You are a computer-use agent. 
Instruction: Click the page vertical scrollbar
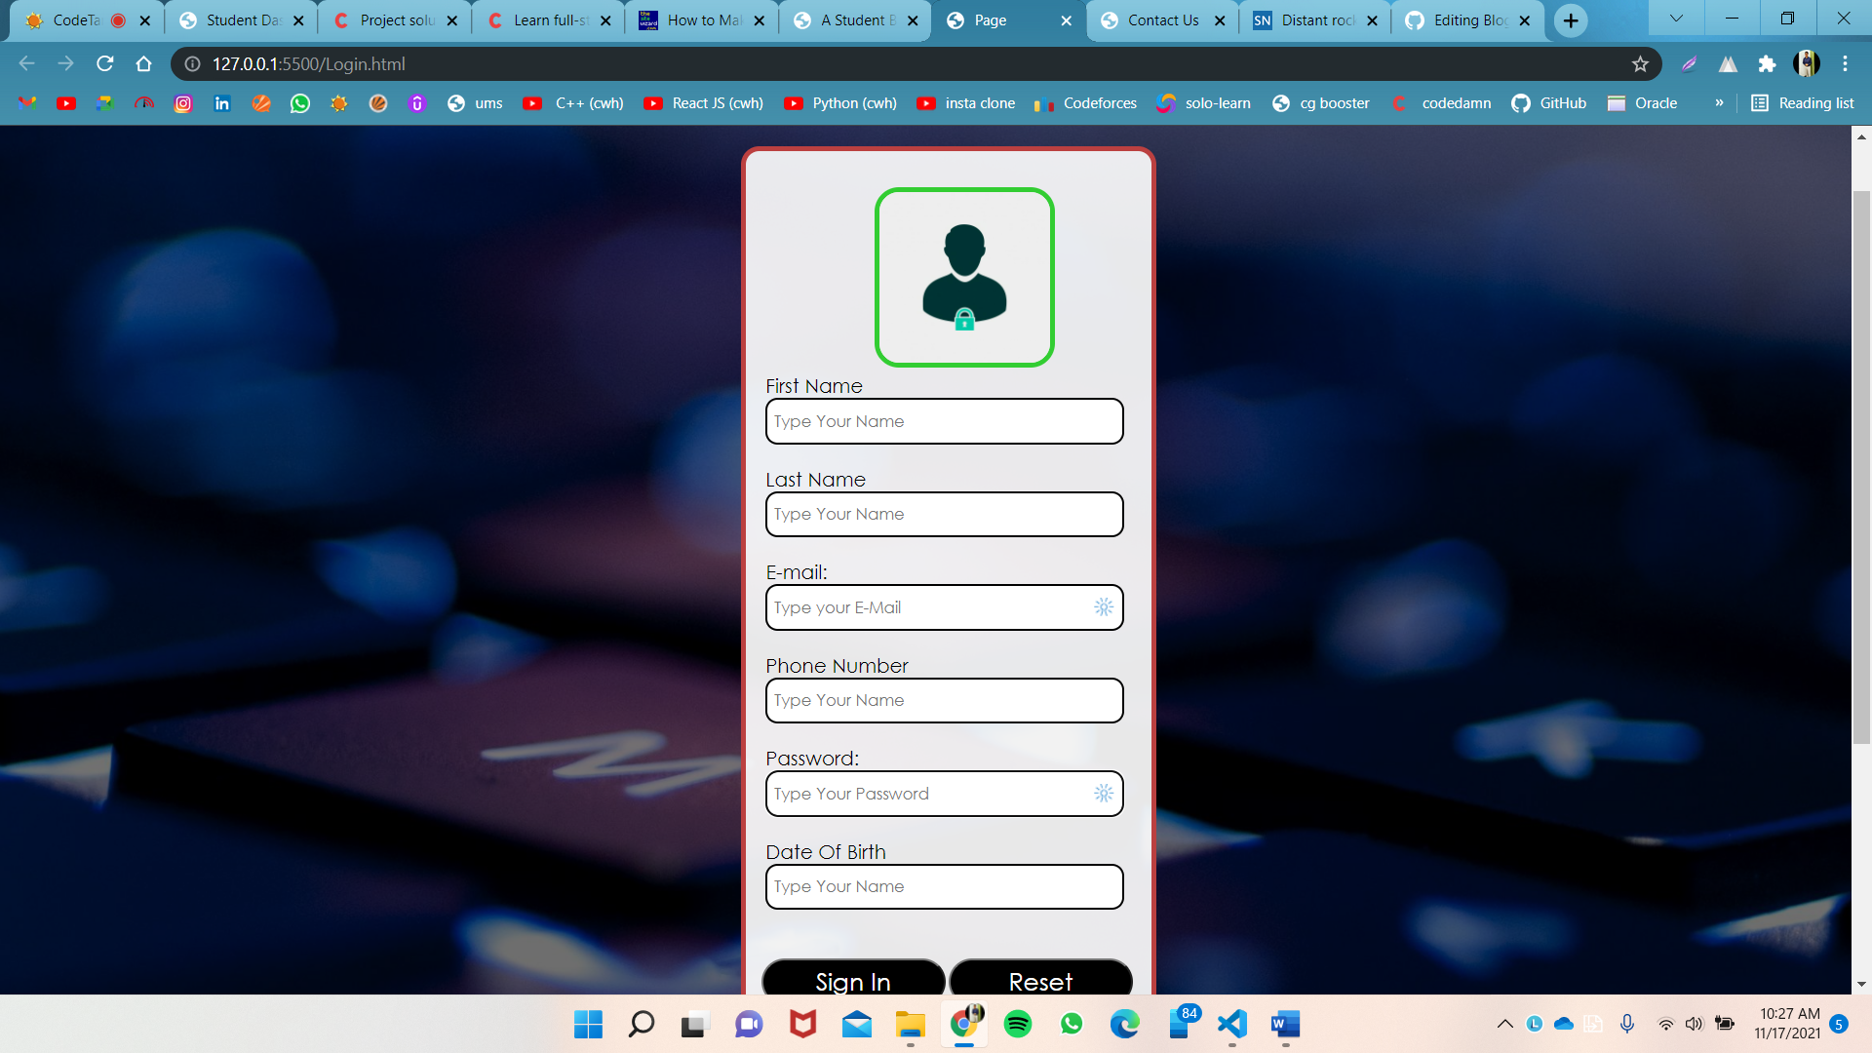click(x=1861, y=468)
